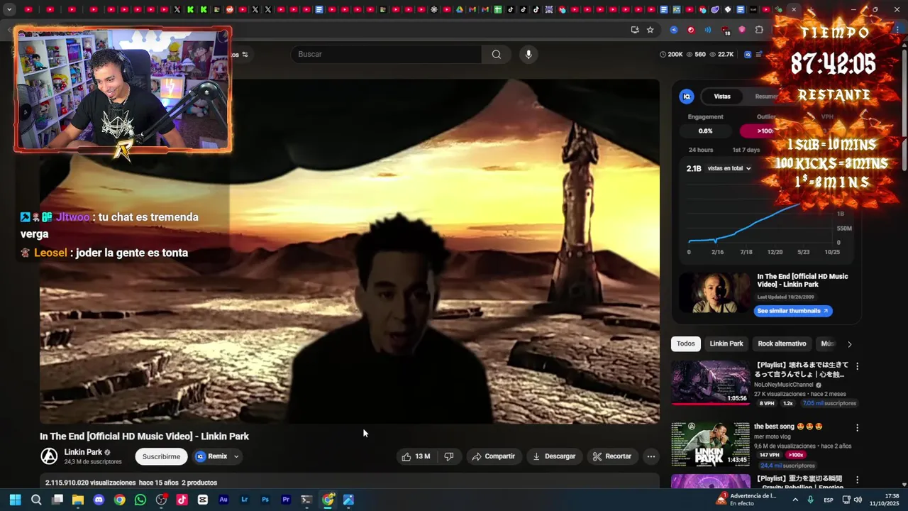908x511 pixels.
Task: Open Linkin Park channel avatar
Action: pos(49,456)
